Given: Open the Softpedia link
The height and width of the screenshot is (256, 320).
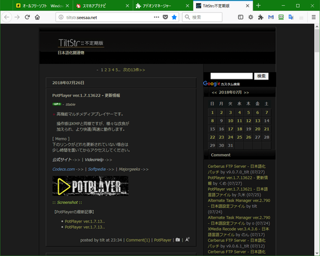Looking at the screenshot, I should click(97, 169).
